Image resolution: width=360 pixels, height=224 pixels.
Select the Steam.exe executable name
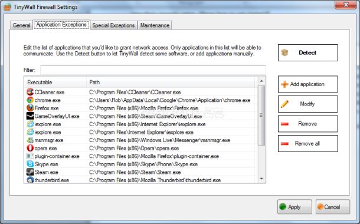(47, 172)
